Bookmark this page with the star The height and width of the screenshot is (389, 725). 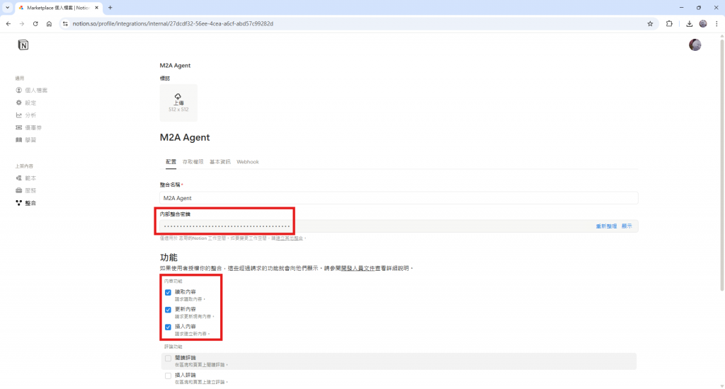(x=650, y=23)
